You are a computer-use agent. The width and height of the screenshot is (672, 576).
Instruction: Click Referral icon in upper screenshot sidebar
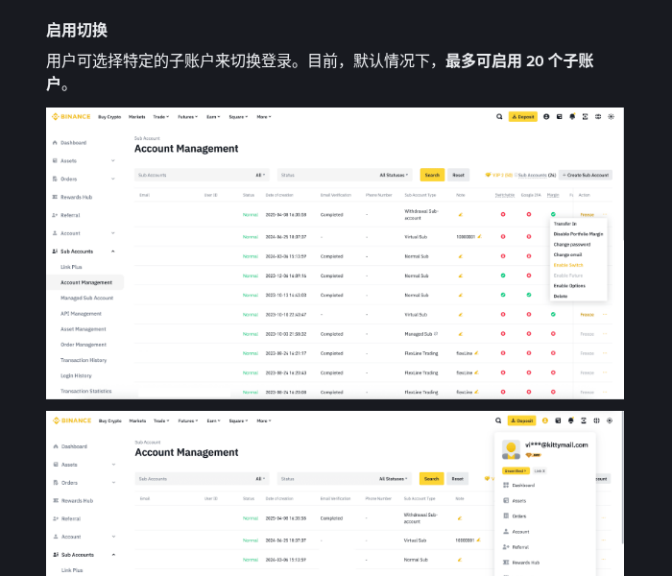coord(55,215)
